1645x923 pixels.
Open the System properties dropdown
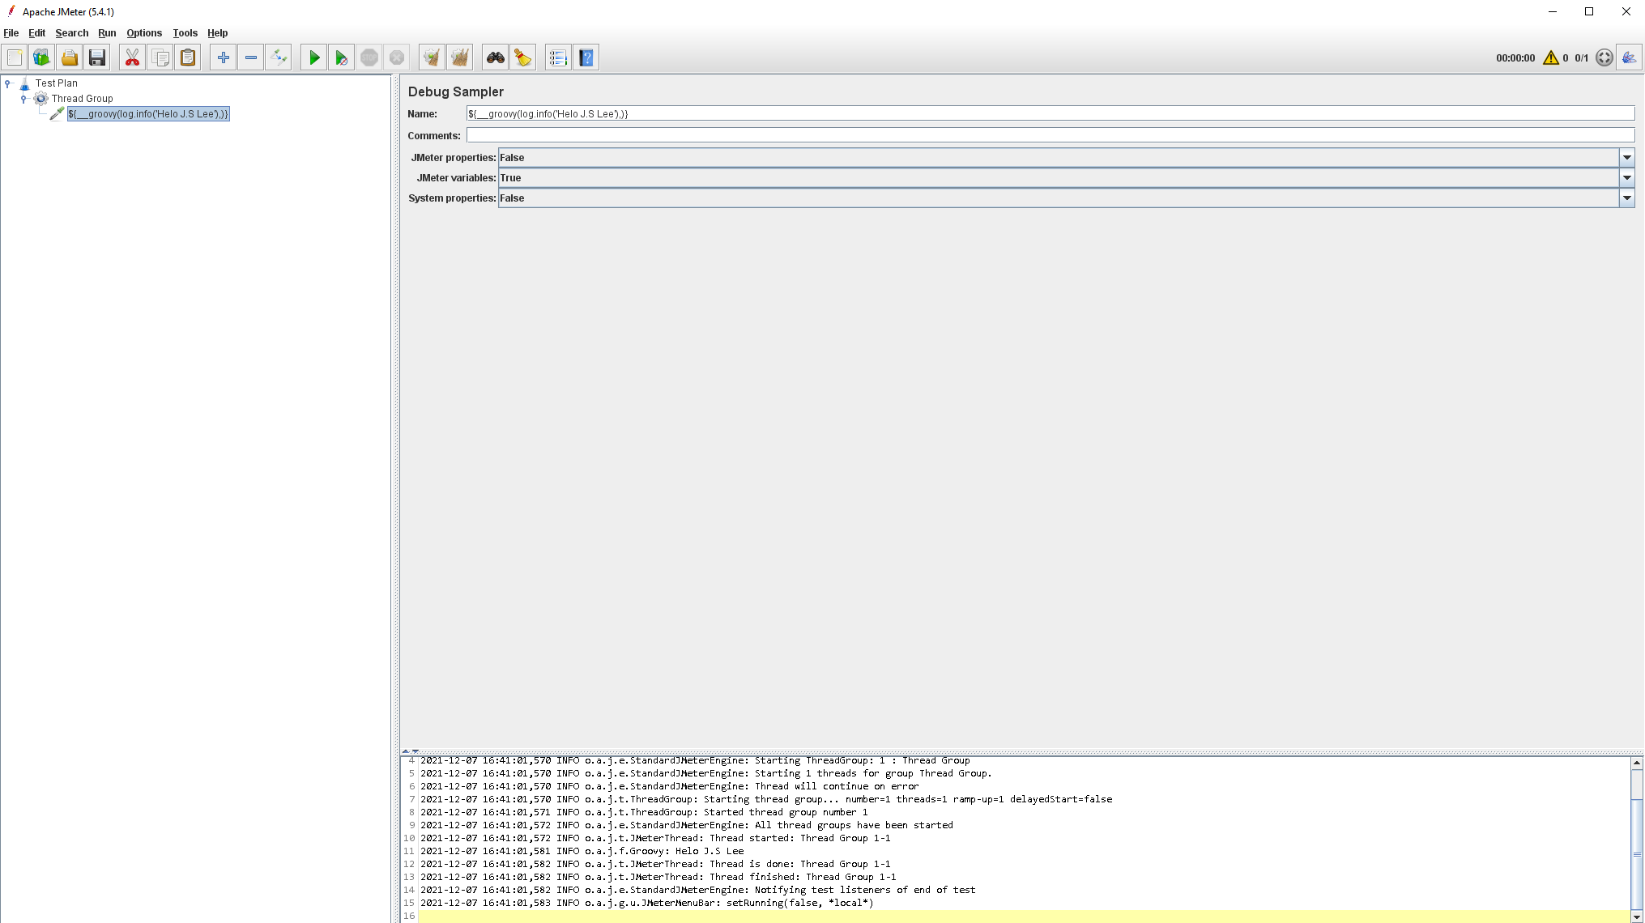point(1626,198)
